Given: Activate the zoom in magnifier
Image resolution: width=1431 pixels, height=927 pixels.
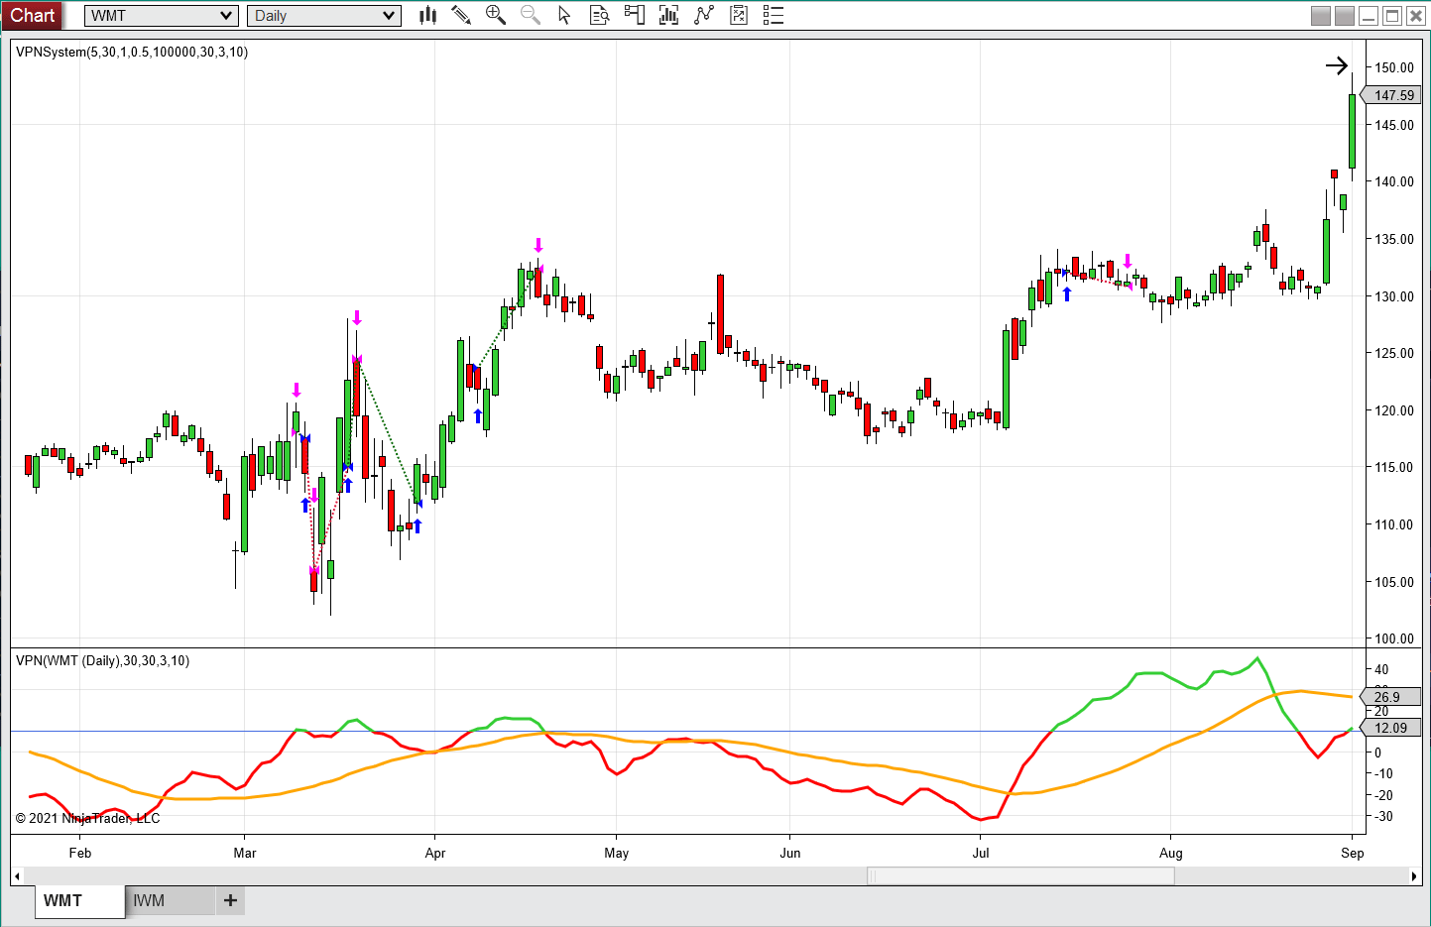Looking at the screenshot, I should (x=496, y=15).
